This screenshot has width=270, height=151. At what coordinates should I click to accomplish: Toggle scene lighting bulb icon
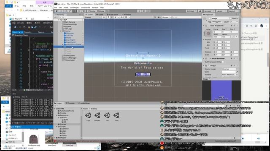click(108, 17)
